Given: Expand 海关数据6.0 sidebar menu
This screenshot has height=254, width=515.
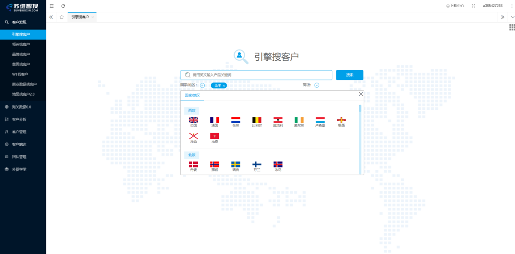Looking at the screenshot, I should click(23, 107).
